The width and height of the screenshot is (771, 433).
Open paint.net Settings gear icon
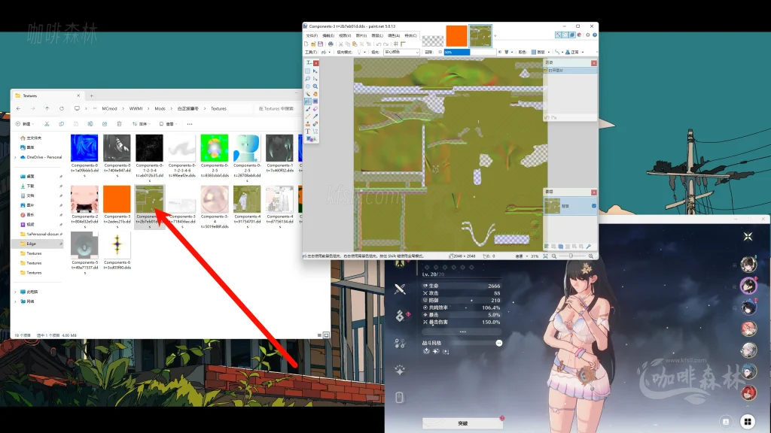click(x=587, y=35)
